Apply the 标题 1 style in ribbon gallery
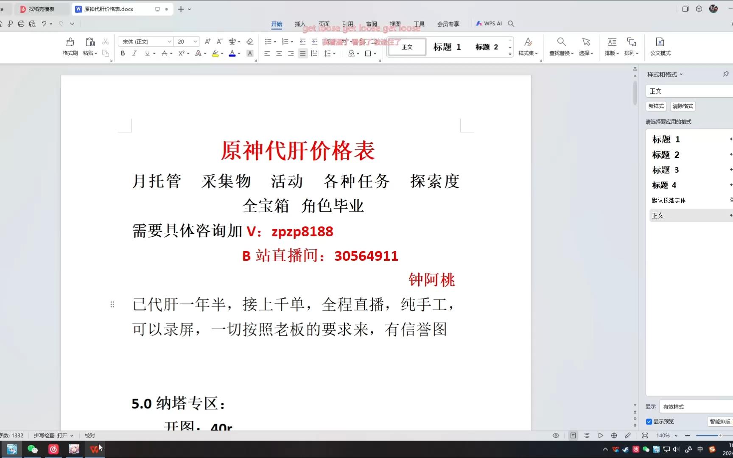This screenshot has height=458, width=733. tap(447, 47)
